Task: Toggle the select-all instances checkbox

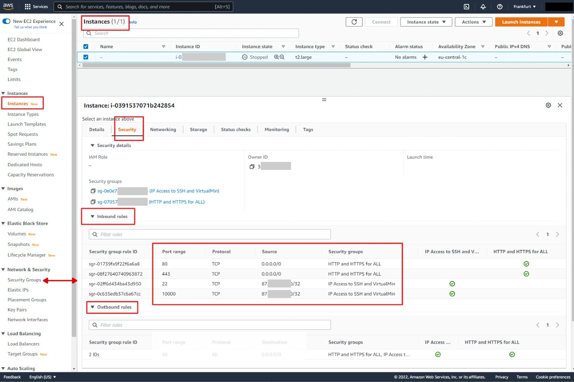Action: (86, 46)
